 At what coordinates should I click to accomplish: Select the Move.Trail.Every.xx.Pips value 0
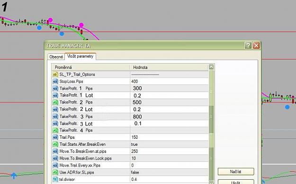132,166
